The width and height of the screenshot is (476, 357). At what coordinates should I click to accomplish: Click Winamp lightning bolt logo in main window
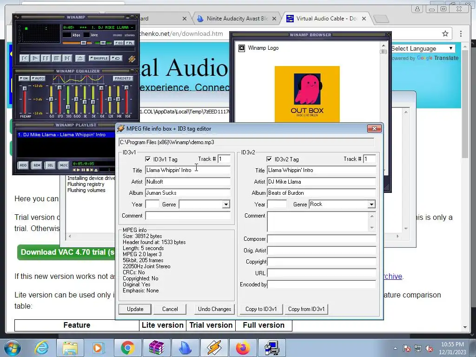pyautogui.click(x=132, y=59)
